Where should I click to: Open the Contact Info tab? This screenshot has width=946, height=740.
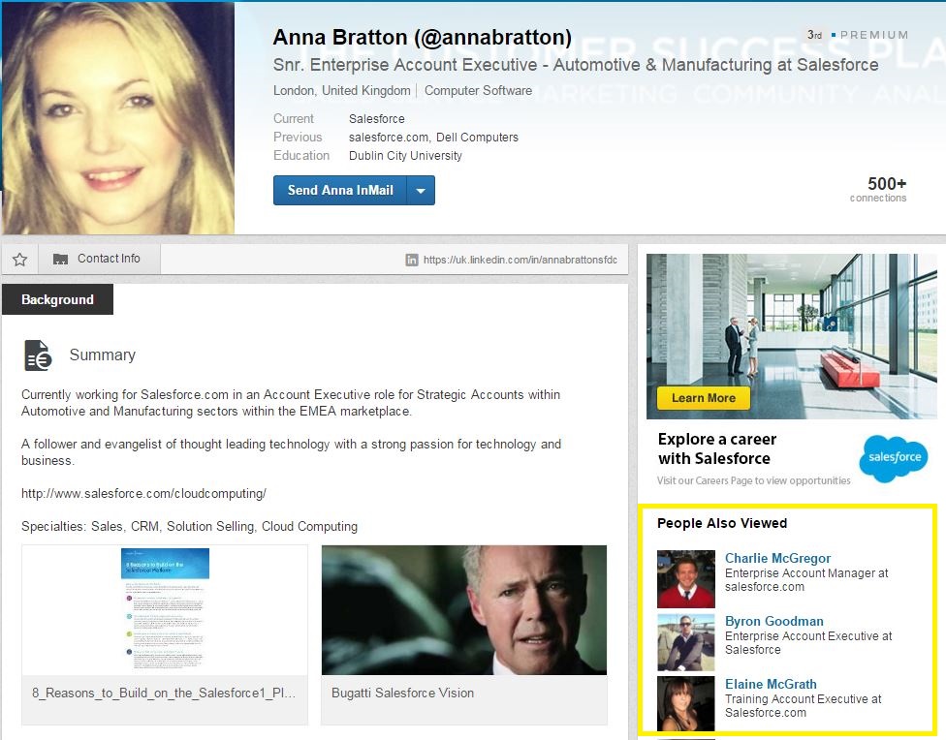[x=100, y=259]
